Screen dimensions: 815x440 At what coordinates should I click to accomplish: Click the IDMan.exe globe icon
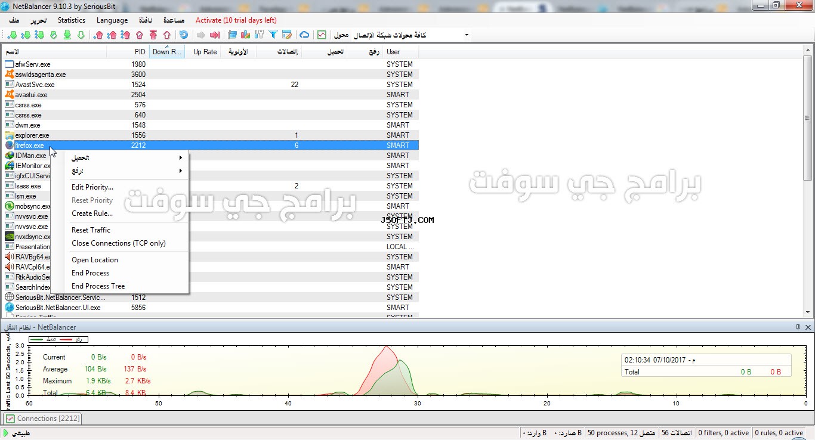(x=9, y=156)
